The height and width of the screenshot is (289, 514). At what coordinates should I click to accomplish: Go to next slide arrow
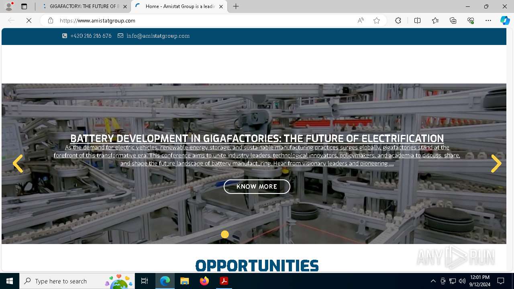(496, 163)
